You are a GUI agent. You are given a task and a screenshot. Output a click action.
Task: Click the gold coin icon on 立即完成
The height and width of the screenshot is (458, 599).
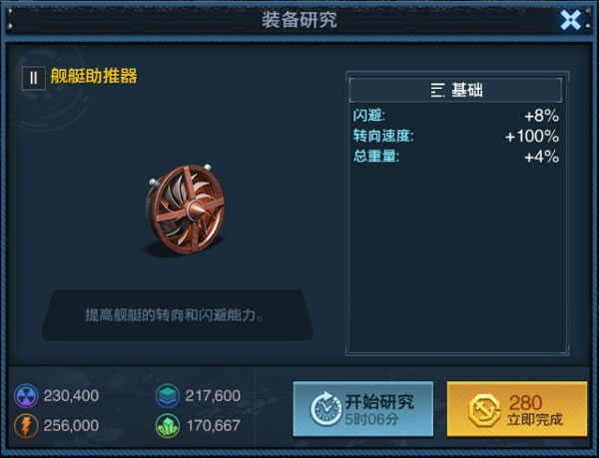pyautogui.click(x=484, y=410)
